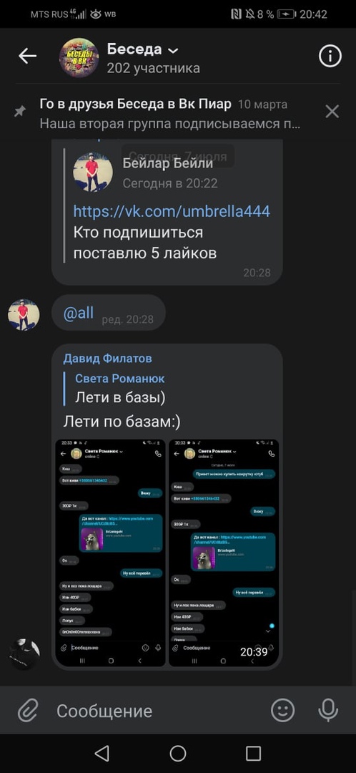This screenshot has width=356, height=773.
Task: Expand the Беседа title dropdown chevron
Action: point(173,50)
